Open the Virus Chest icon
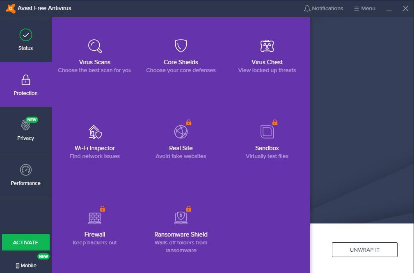 coord(267,46)
